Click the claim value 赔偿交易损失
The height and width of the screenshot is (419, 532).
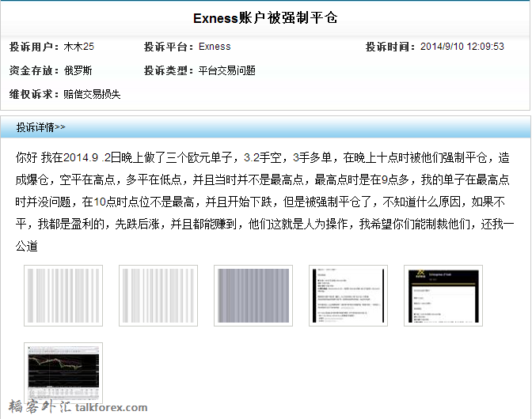92,94
